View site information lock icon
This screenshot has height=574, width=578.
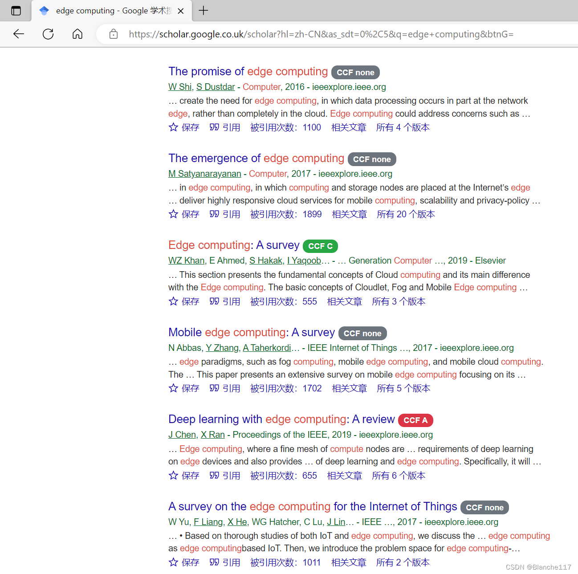click(114, 34)
